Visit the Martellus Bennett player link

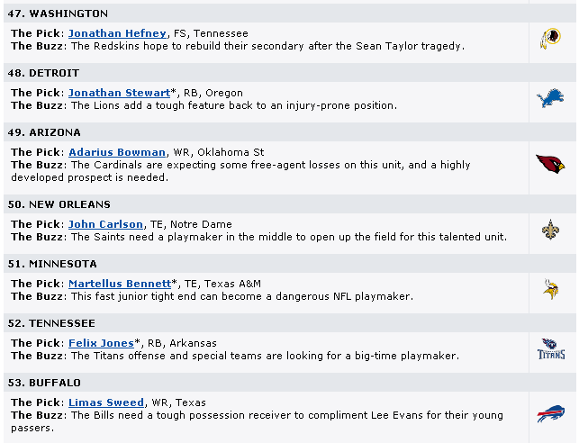pos(120,284)
